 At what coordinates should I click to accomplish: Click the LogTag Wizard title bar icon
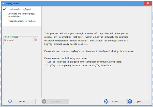coord(3,3)
